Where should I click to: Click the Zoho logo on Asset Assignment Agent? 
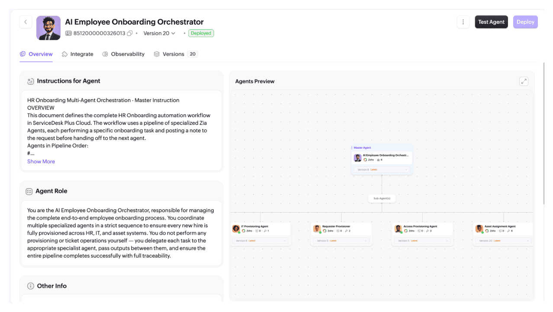[x=487, y=231]
